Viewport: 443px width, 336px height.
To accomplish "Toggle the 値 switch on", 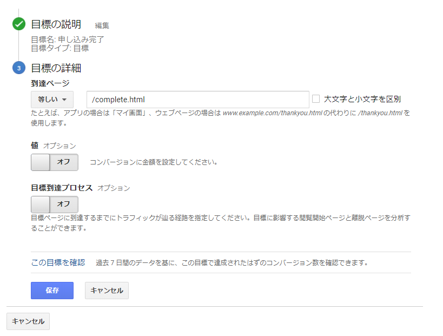I will tap(55, 162).
